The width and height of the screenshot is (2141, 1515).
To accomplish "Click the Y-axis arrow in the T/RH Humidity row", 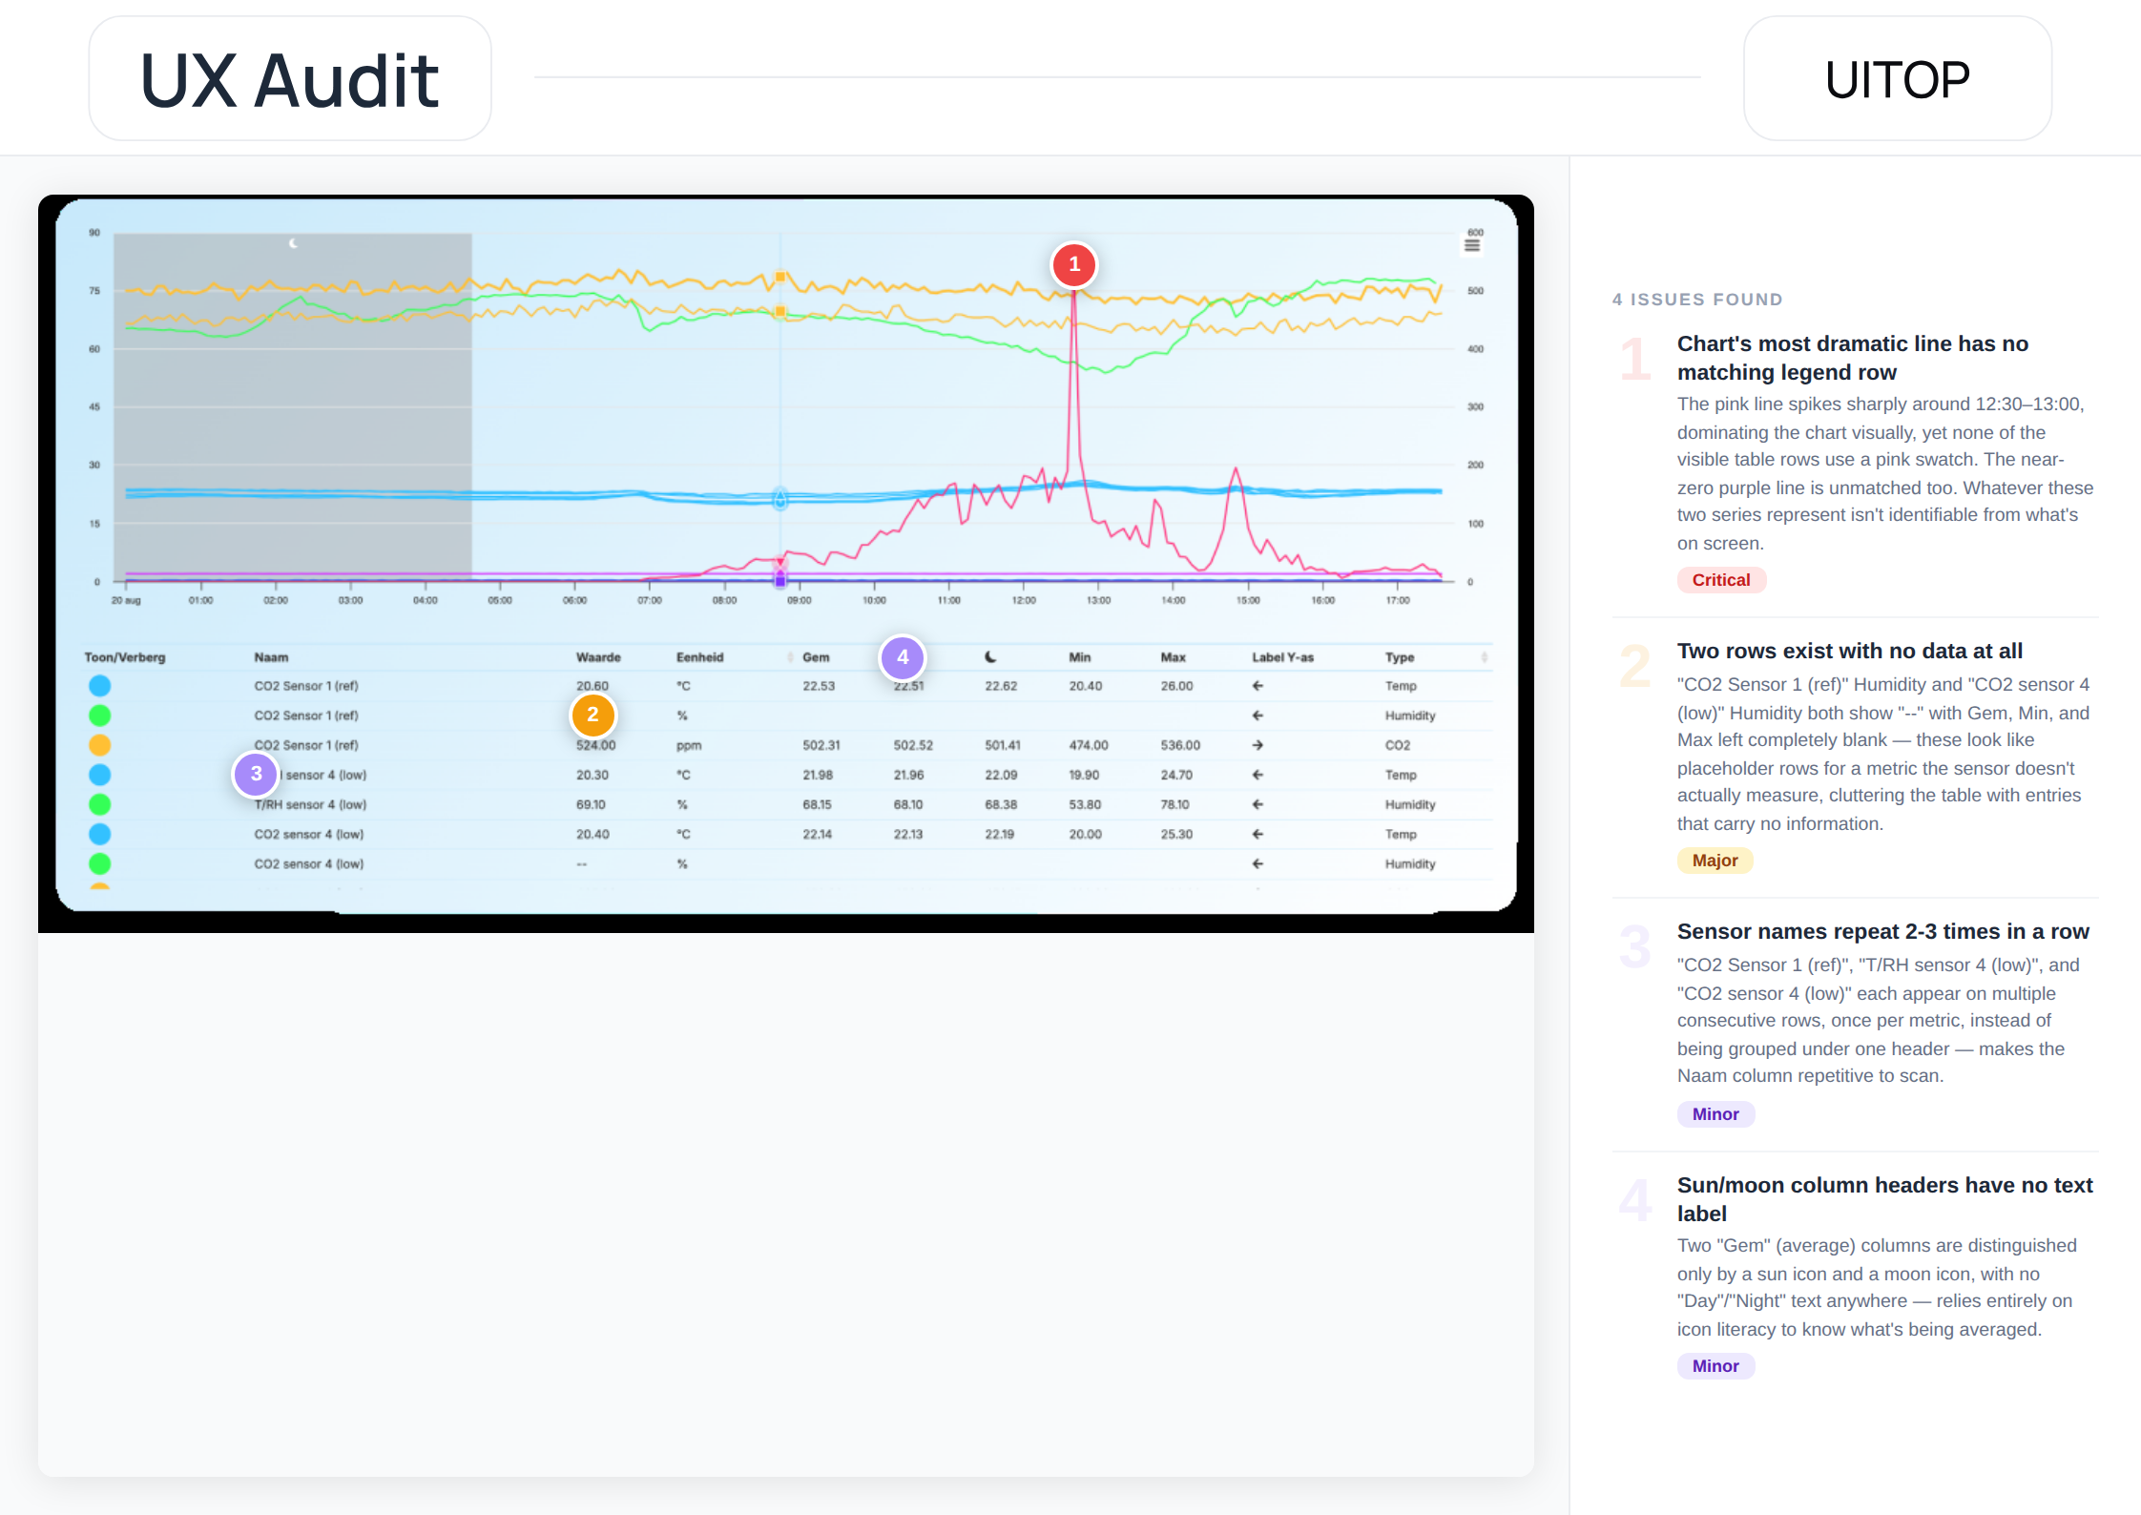I will 1258,804.
